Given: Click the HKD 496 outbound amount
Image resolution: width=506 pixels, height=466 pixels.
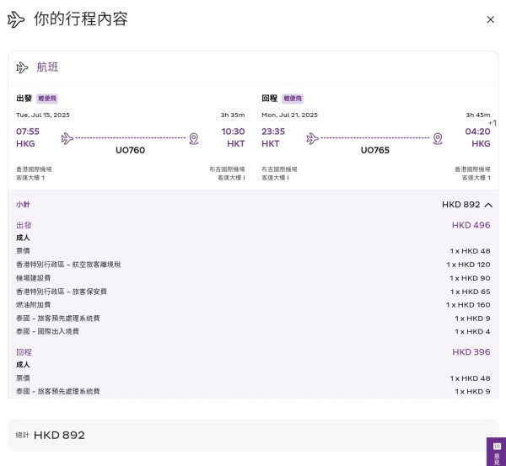Looking at the screenshot, I should (x=471, y=225).
